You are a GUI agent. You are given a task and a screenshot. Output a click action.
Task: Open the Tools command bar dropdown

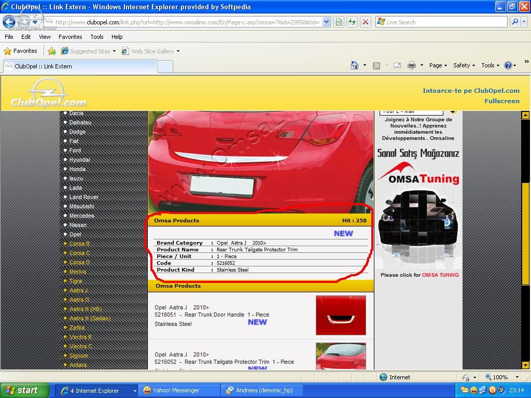click(490, 65)
